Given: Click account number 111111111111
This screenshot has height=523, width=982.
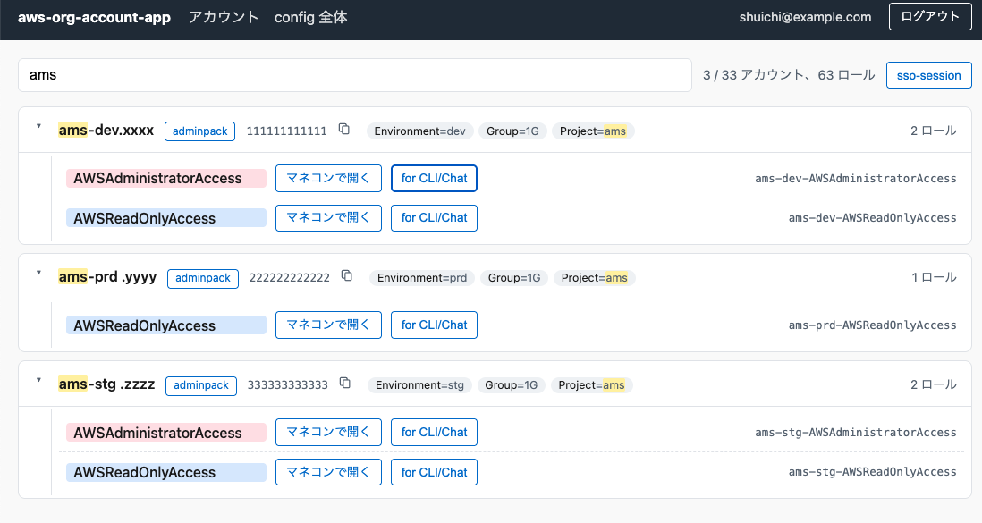Looking at the screenshot, I should (286, 131).
